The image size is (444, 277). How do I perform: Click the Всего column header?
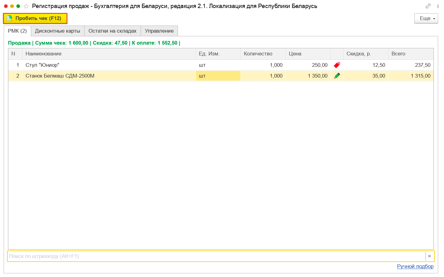pyautogui.click(x=398, y=54)
